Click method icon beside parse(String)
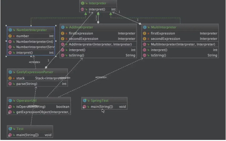This screenshot has height=141, width=226. pos(10,84)
